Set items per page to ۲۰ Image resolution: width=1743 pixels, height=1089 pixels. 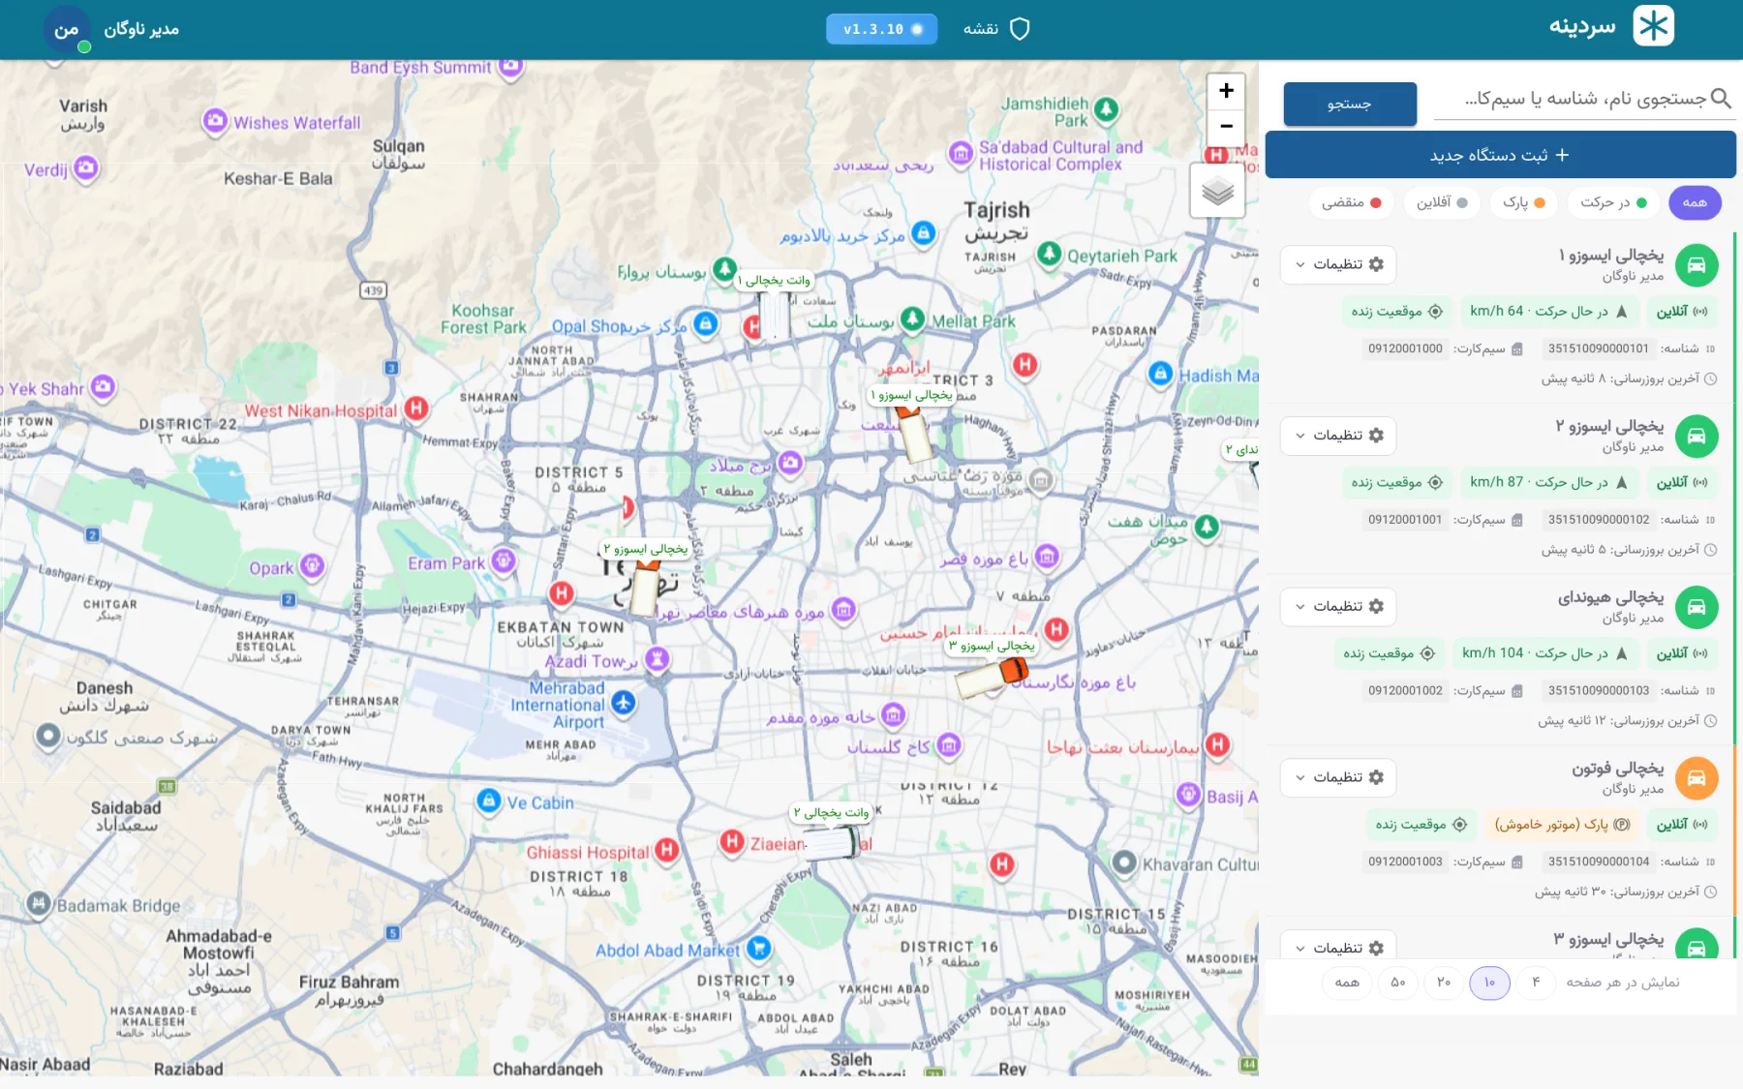(x=1444, y=983)
